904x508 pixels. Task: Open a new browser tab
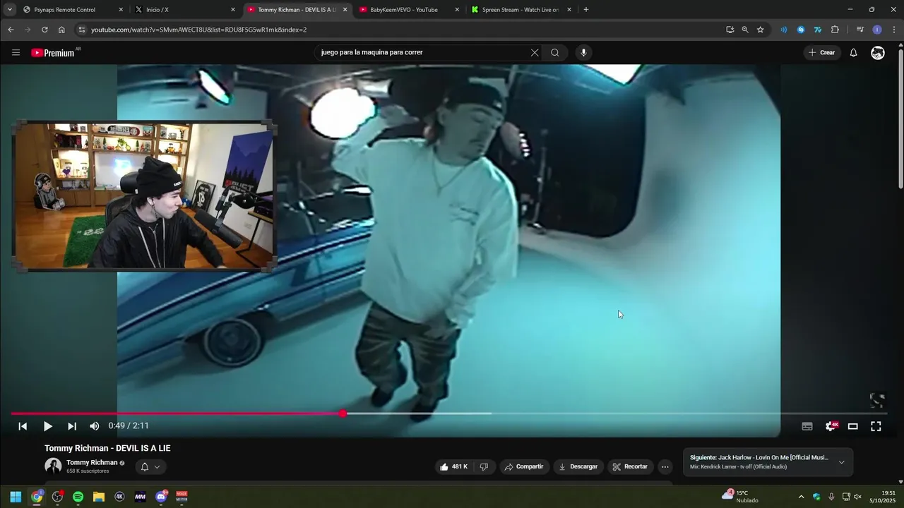click(x=586, y=10)
